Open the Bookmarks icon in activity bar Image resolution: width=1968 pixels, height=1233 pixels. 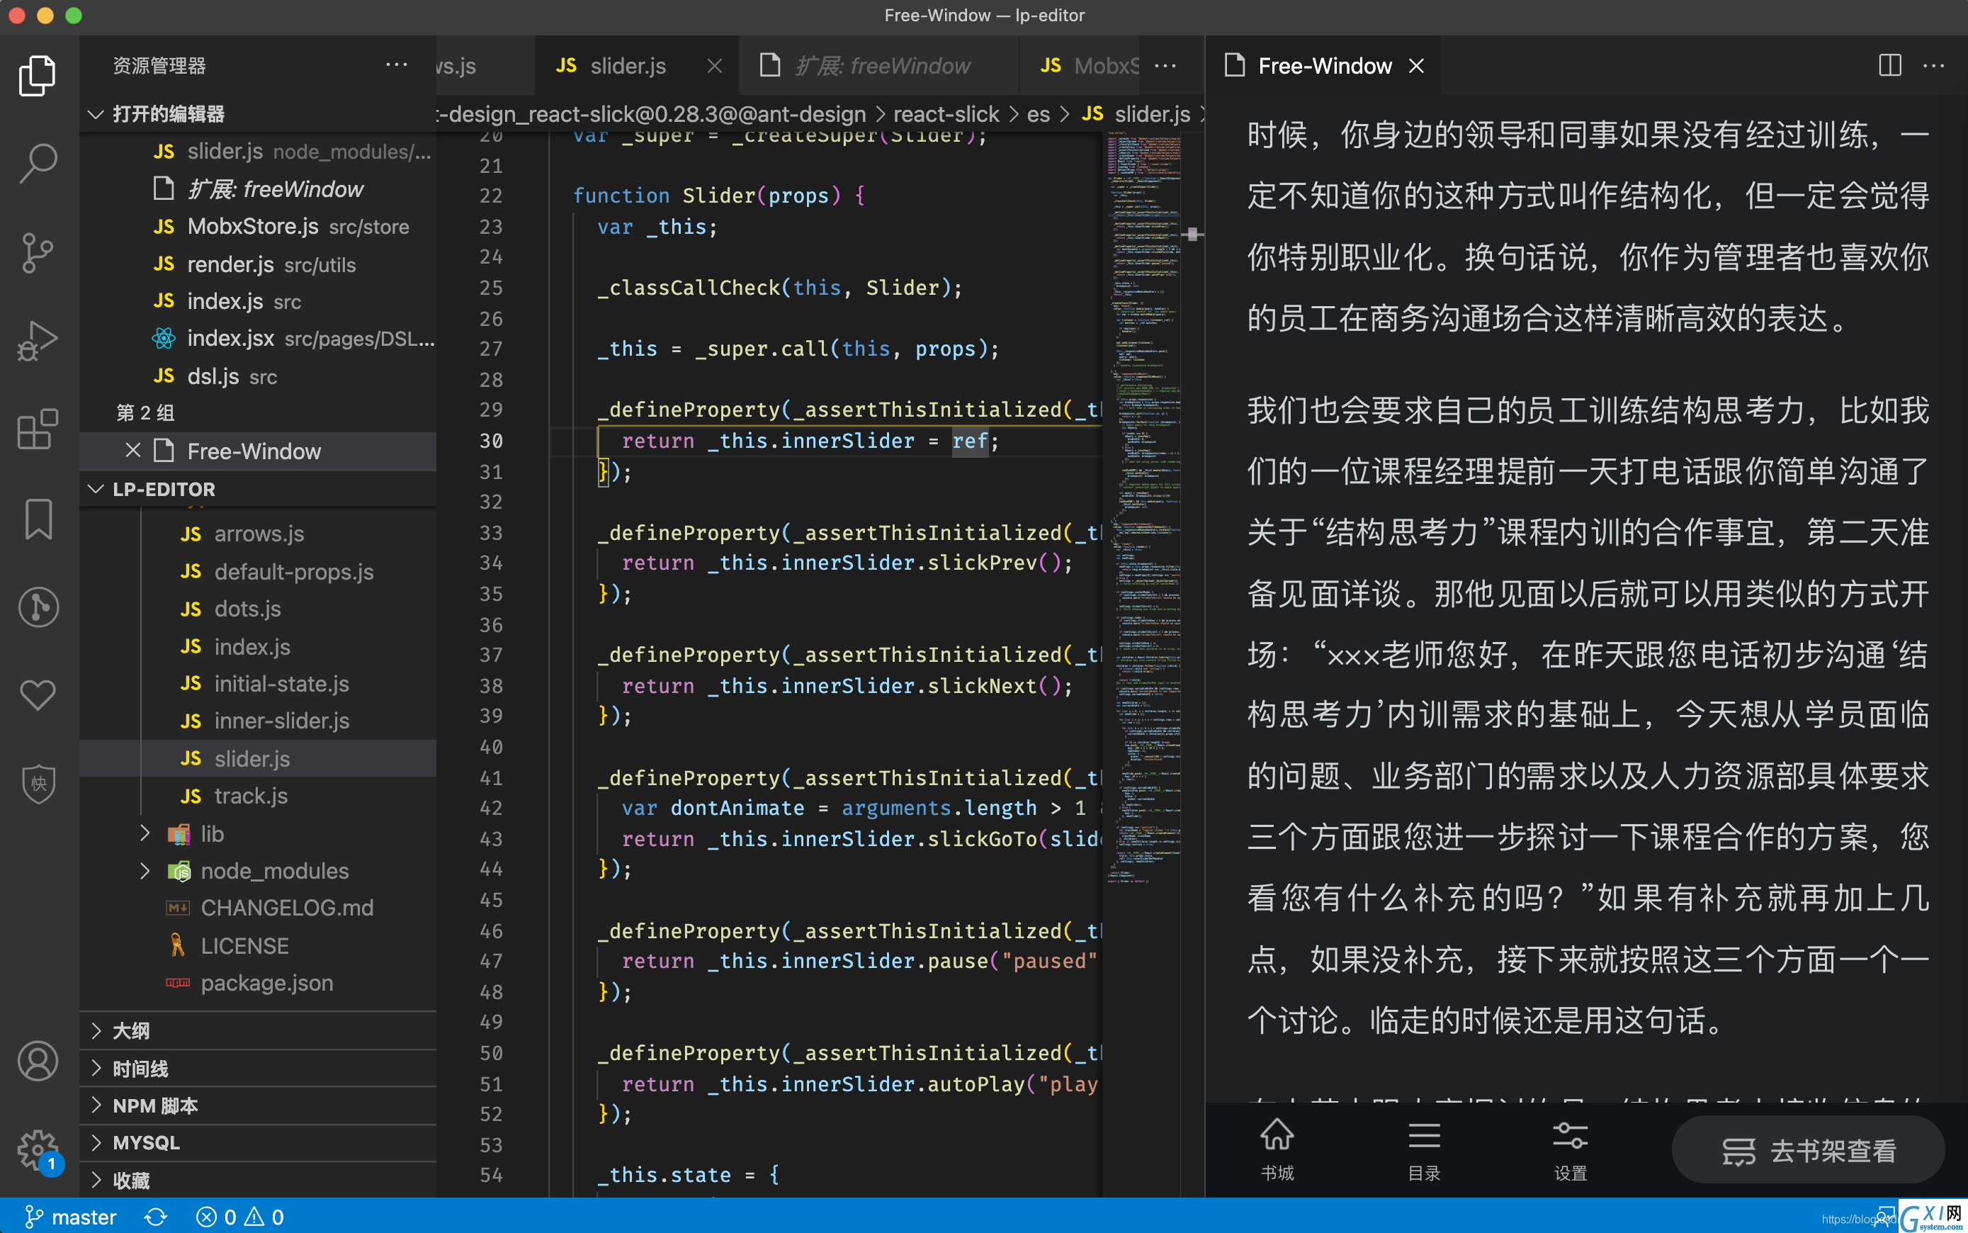pos(38,519)
